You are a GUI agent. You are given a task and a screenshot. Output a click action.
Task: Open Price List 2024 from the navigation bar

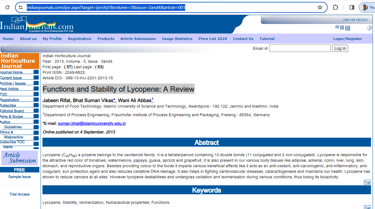coord(213,39)
